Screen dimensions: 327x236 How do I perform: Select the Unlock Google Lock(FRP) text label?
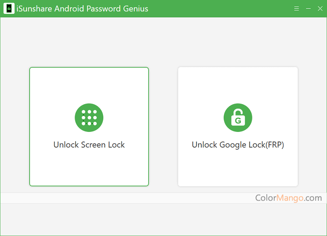click(238, 145)
